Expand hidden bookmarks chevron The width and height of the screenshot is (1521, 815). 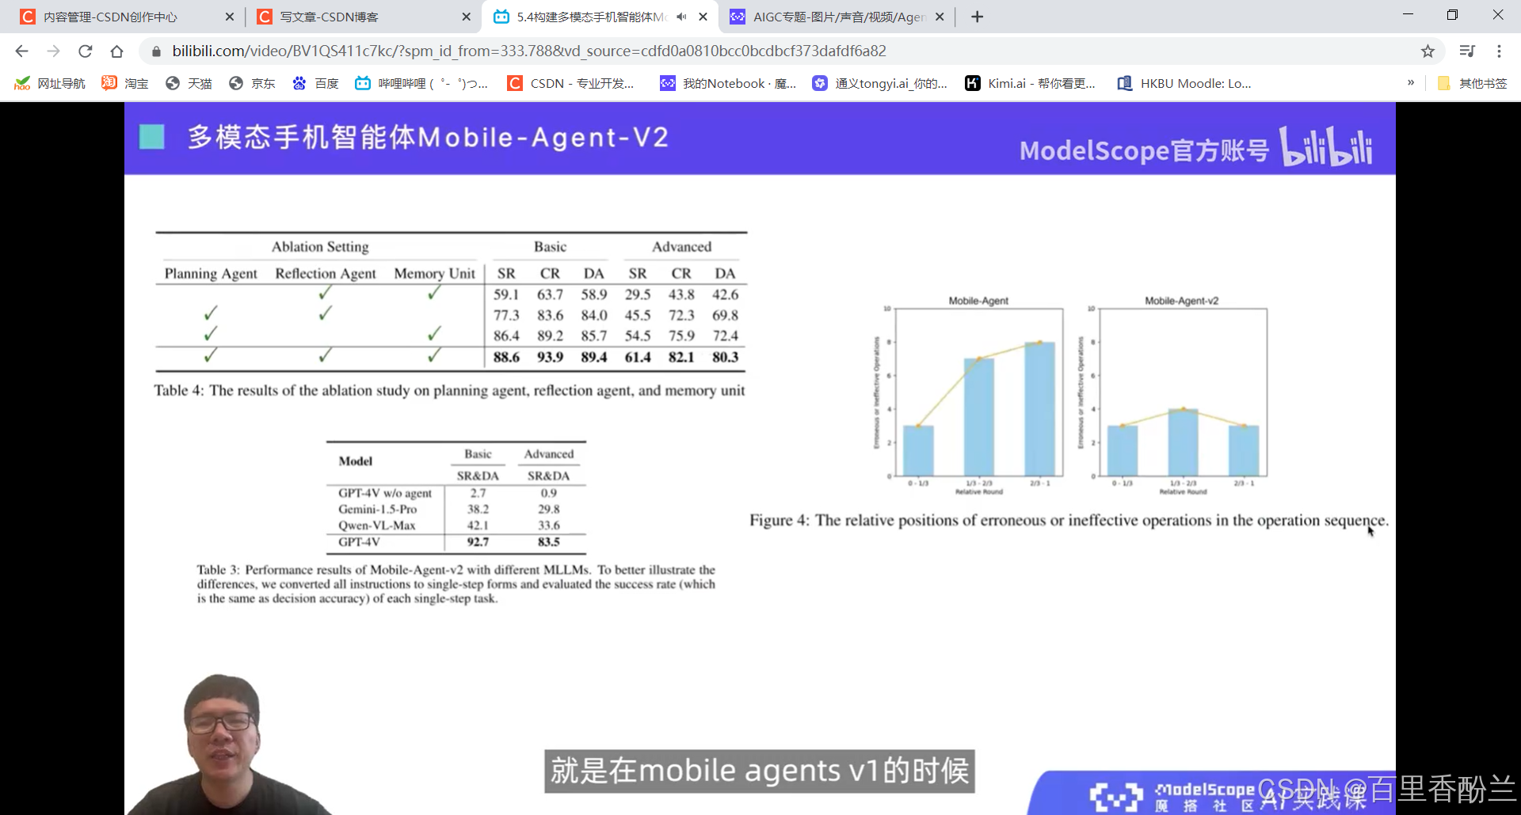(x=1410, y=82)
